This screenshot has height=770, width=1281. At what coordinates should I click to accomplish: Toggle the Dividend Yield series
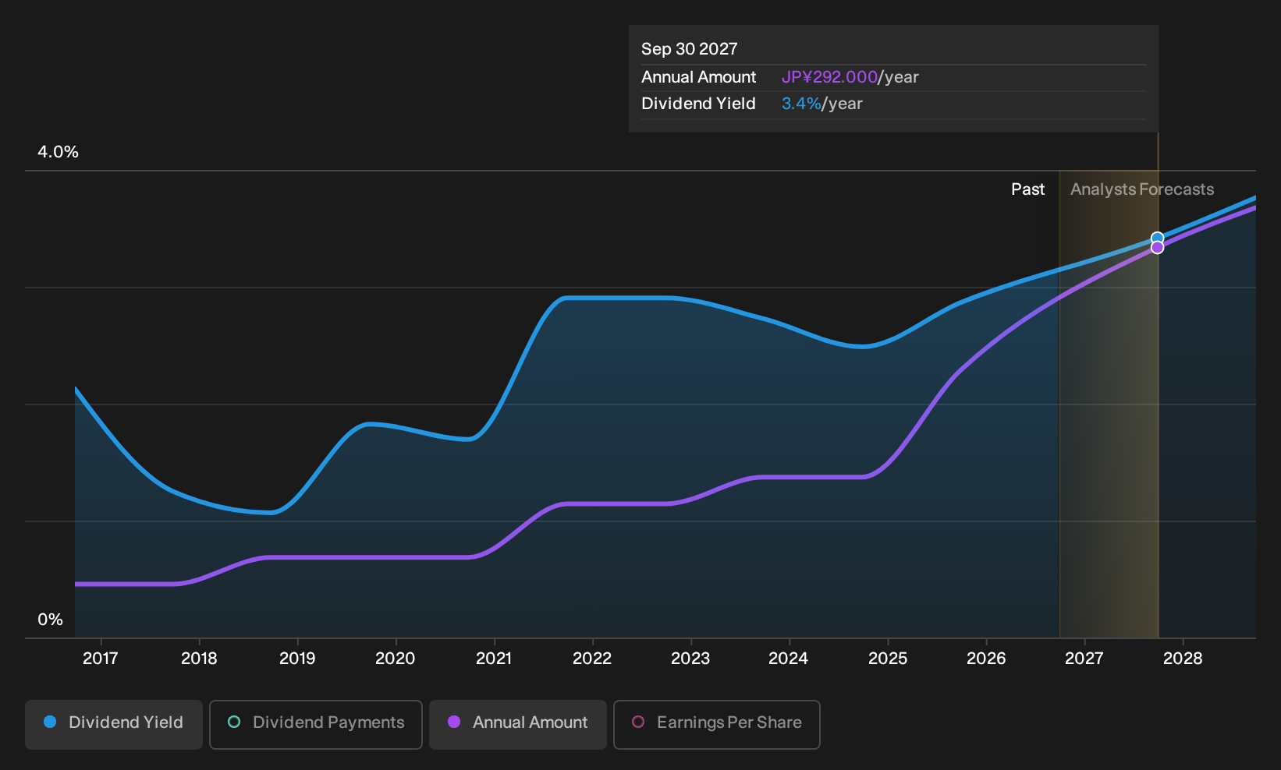point(114,725)
